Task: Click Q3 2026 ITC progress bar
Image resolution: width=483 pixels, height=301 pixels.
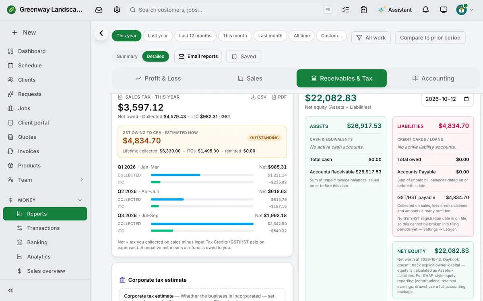Action: (202, 231)
